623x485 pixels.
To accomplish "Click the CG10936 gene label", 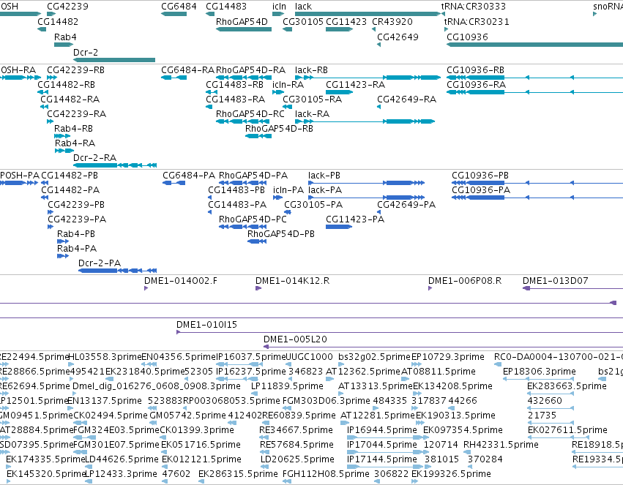I will tap(467, 37).
